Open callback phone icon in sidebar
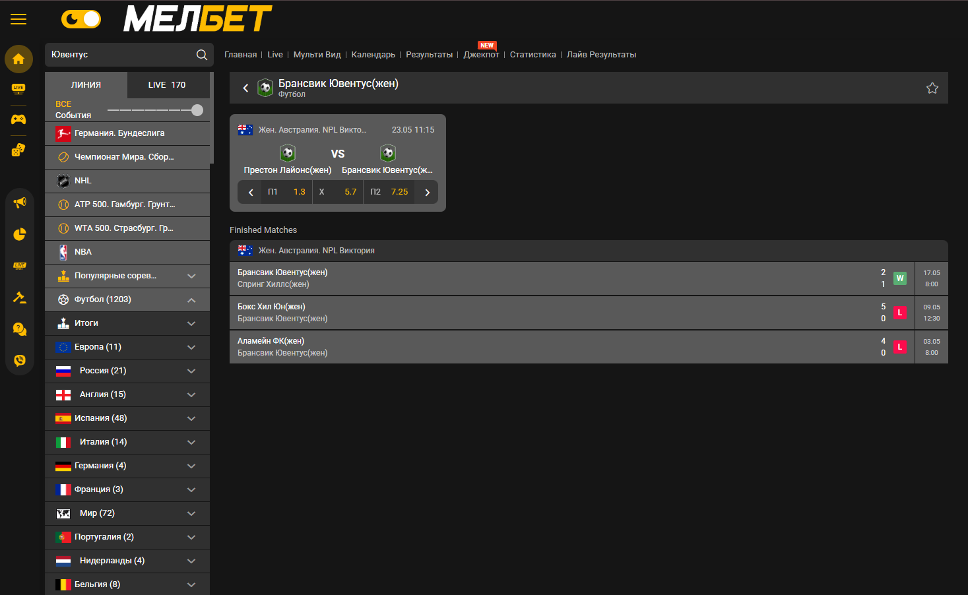 [x=20, y=360]
